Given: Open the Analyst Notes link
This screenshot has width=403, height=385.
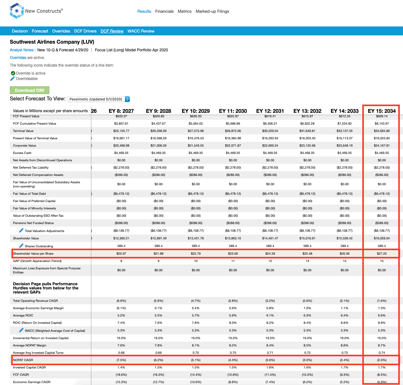Looking at the screenshot, I should tap(22, 50).
